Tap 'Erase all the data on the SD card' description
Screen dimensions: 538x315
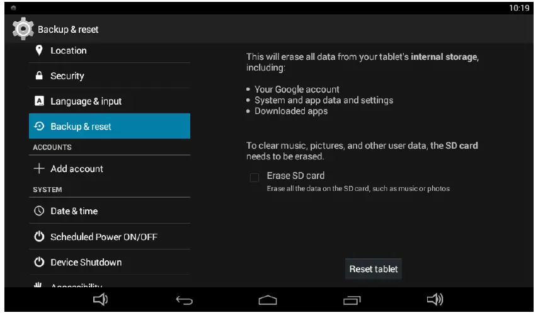pos(358,188)
